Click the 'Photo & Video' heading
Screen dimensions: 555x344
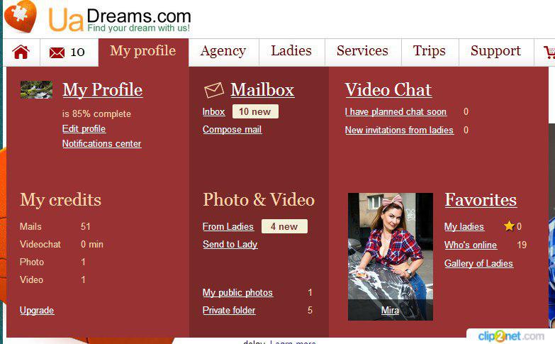point(259,200)
